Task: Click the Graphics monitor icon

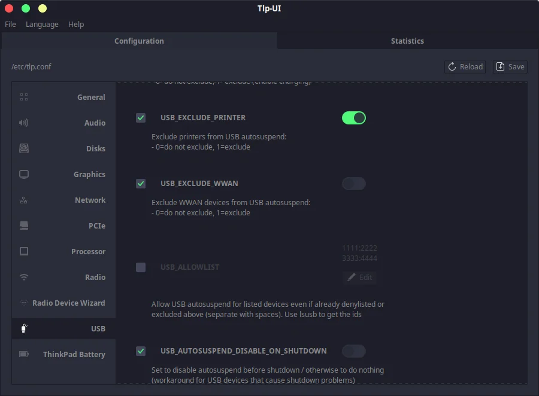Action: click(x=24, y=174)
